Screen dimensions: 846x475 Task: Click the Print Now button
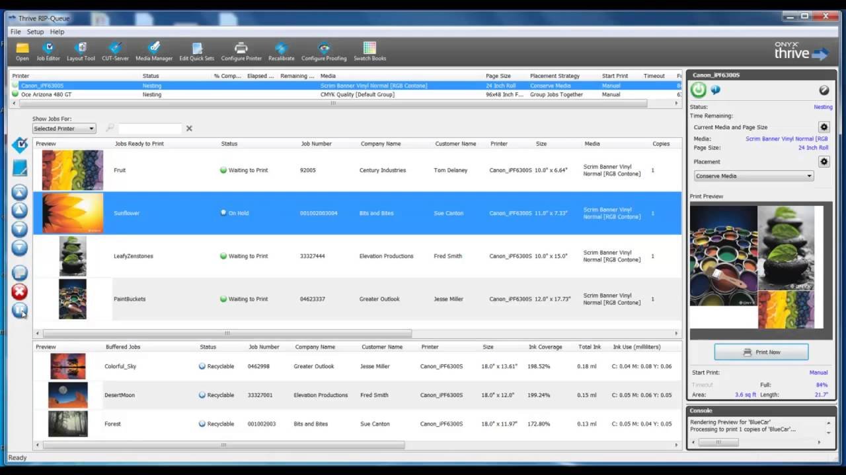(x=761, y=352)
